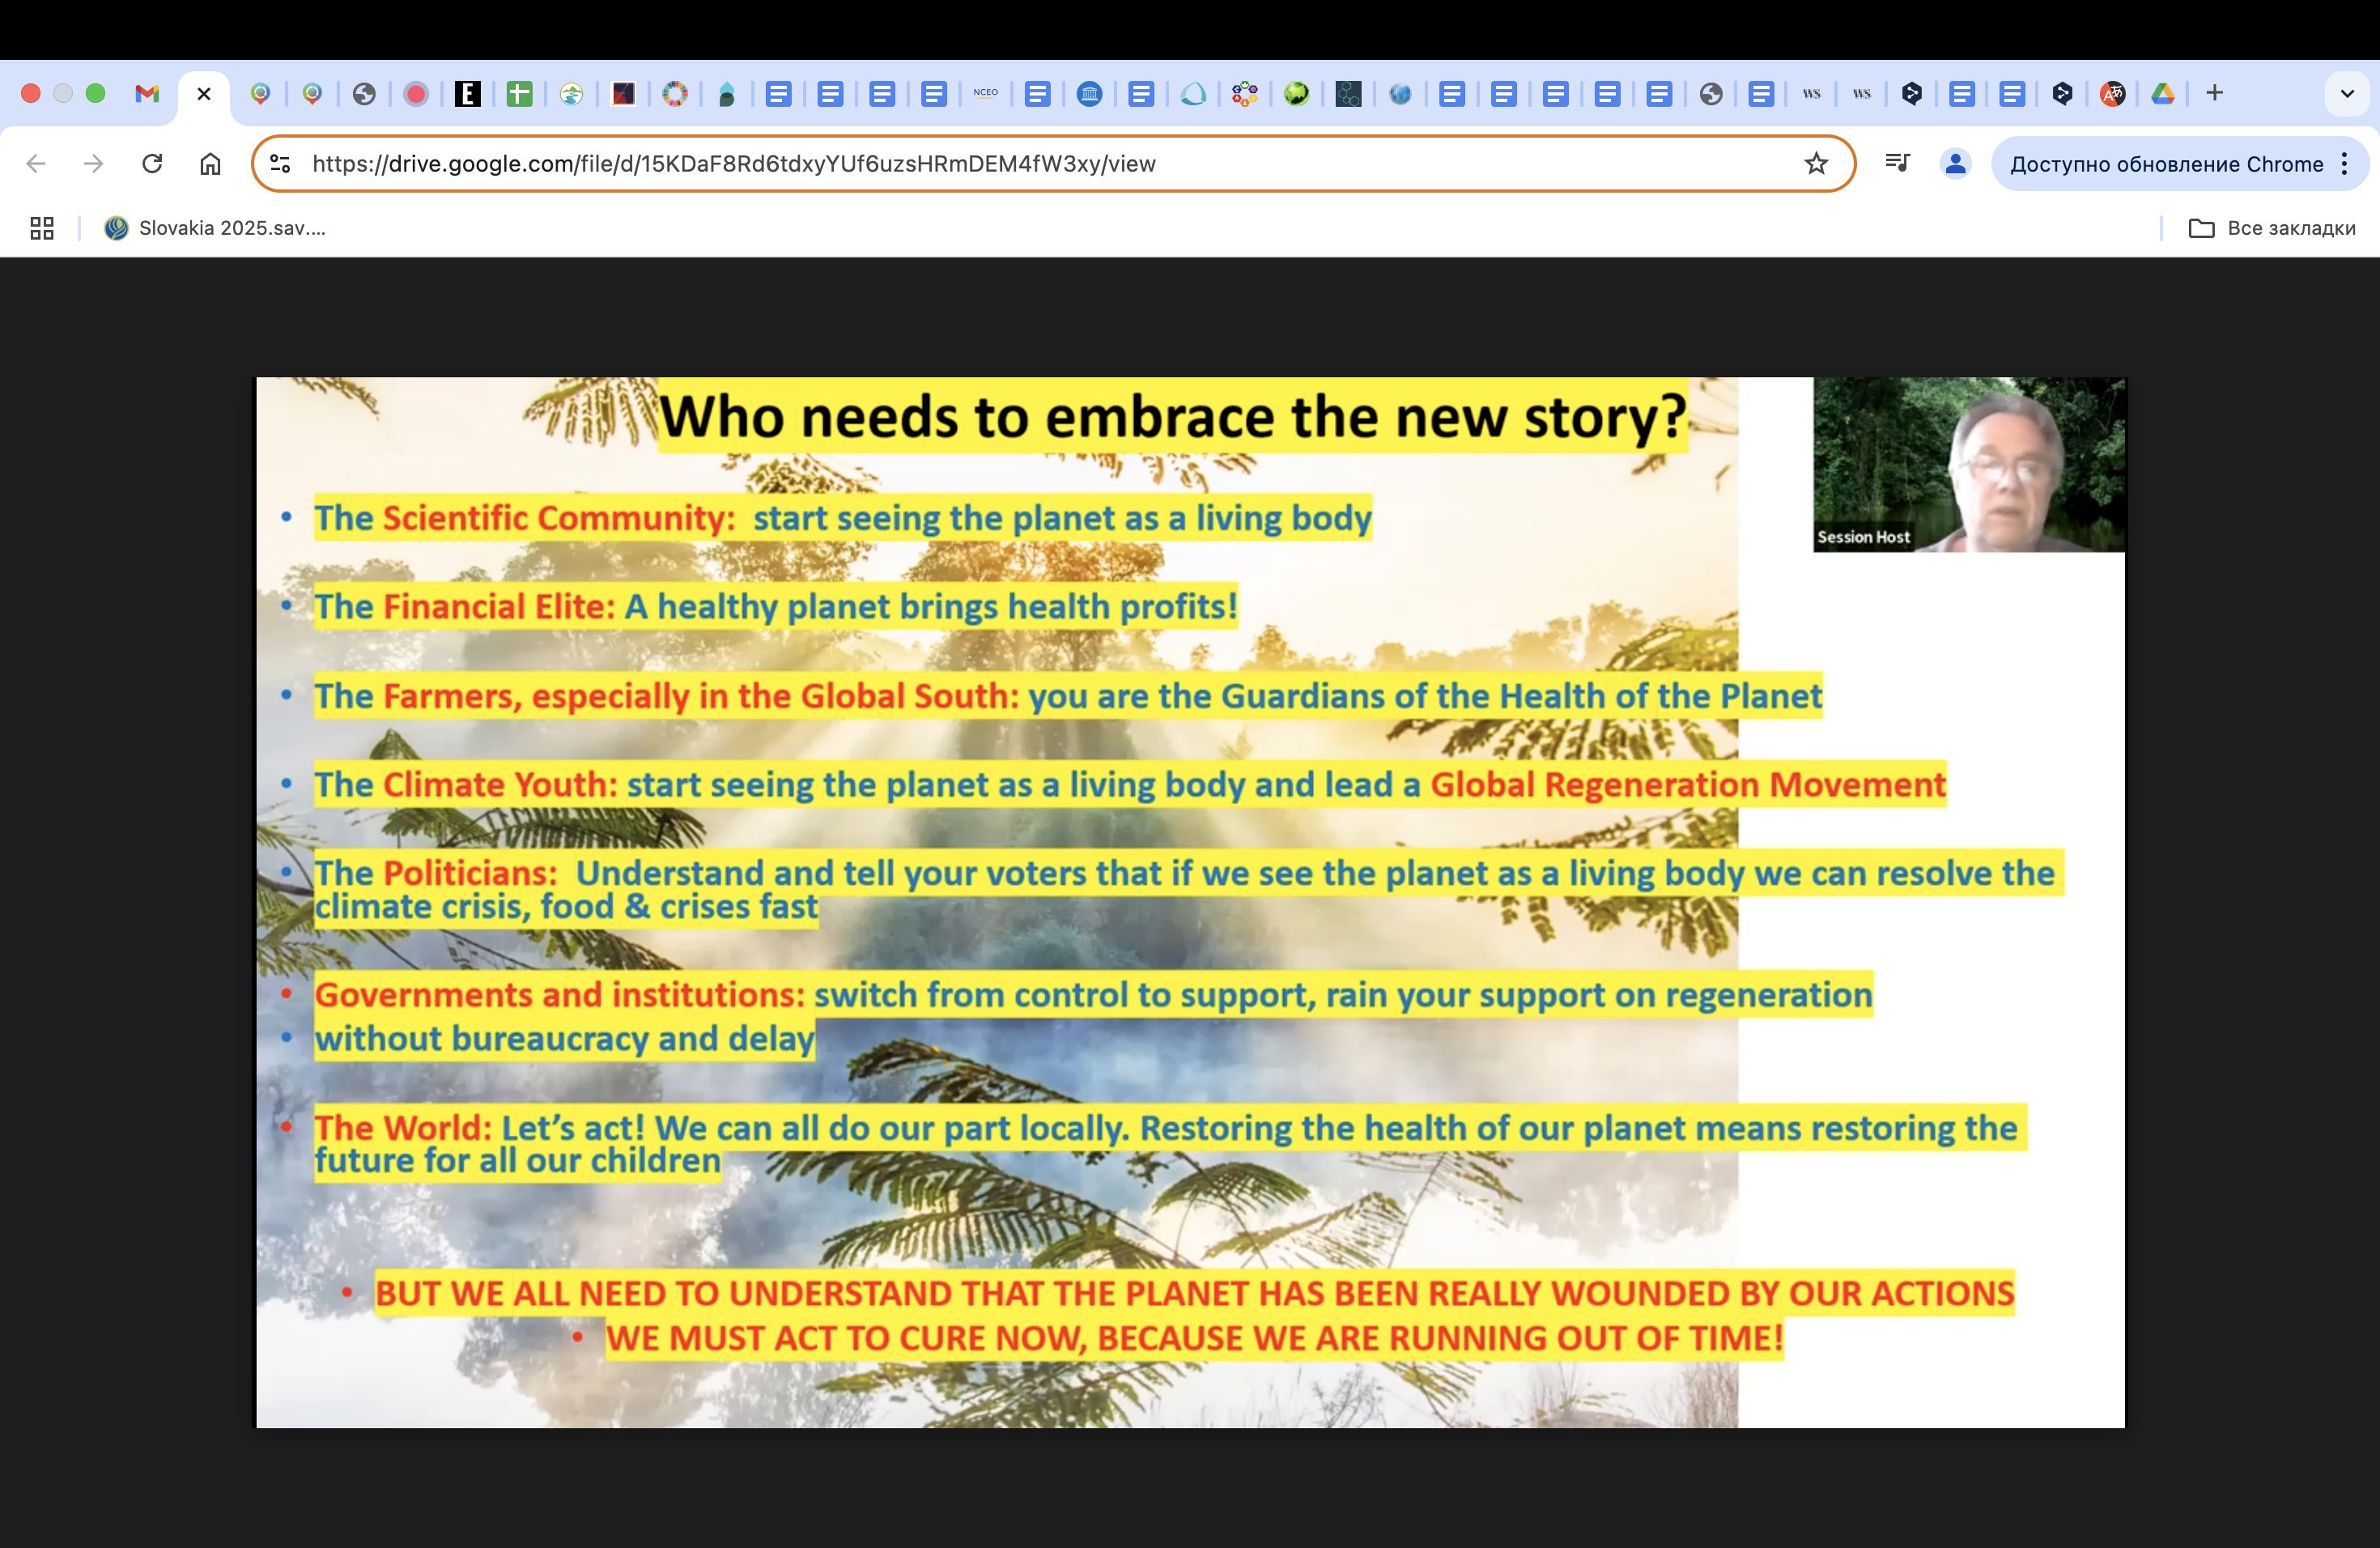Open the media controls icon
This screenshot has width=2380, height=1548.
[x=1897, y=163]
